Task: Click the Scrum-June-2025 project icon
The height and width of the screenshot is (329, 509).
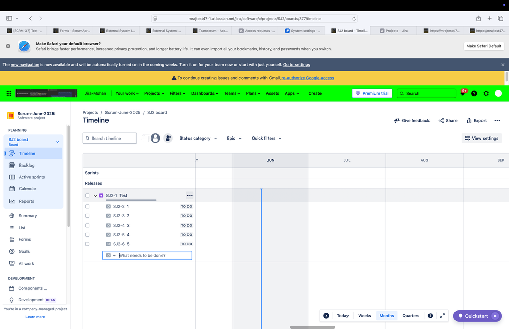Action: click(x=11, y=115)
